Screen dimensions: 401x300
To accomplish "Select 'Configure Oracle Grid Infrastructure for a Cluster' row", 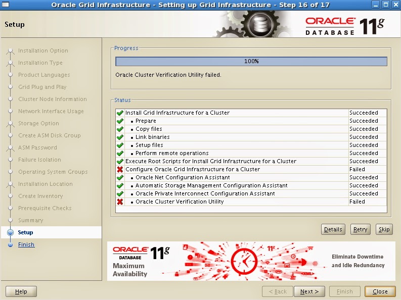I will tap(251, 169).
